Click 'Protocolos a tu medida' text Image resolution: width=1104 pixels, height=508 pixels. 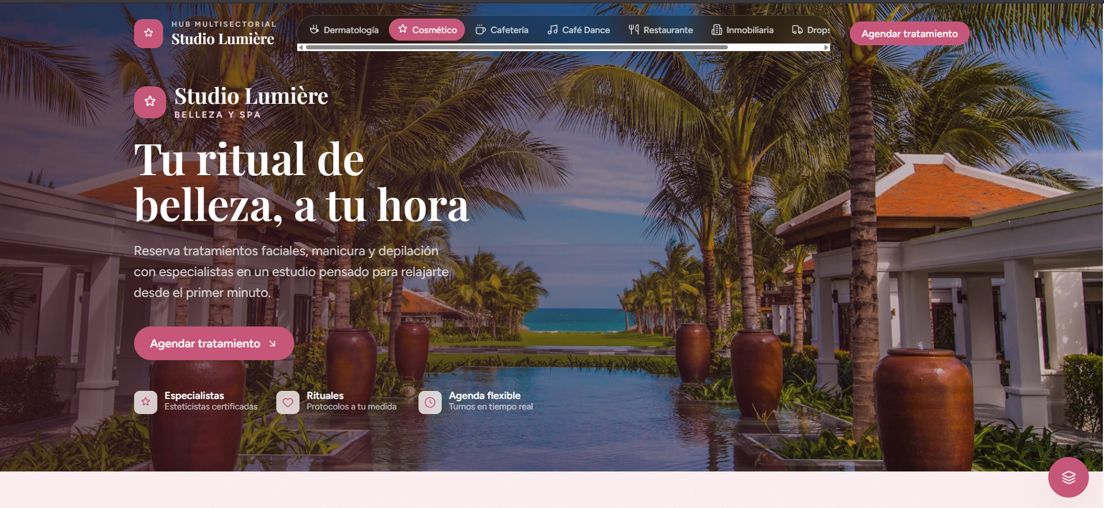coord(351,407)
